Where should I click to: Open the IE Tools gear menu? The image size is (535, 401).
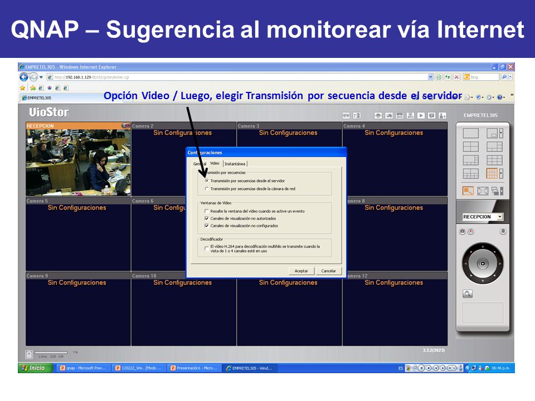tap(490, 97)
